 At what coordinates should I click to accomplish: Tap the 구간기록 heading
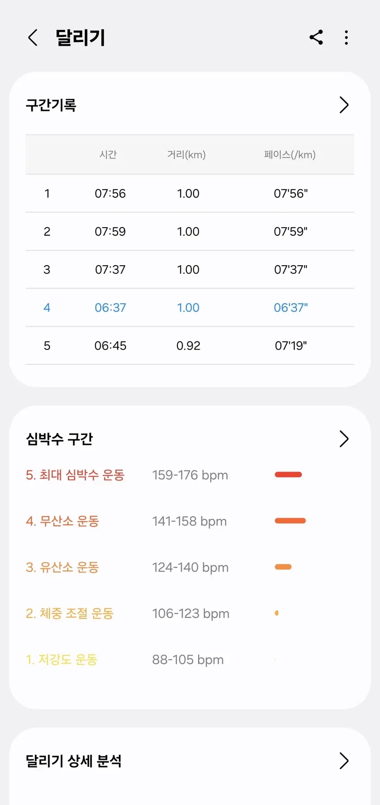(x=51, y=105)
